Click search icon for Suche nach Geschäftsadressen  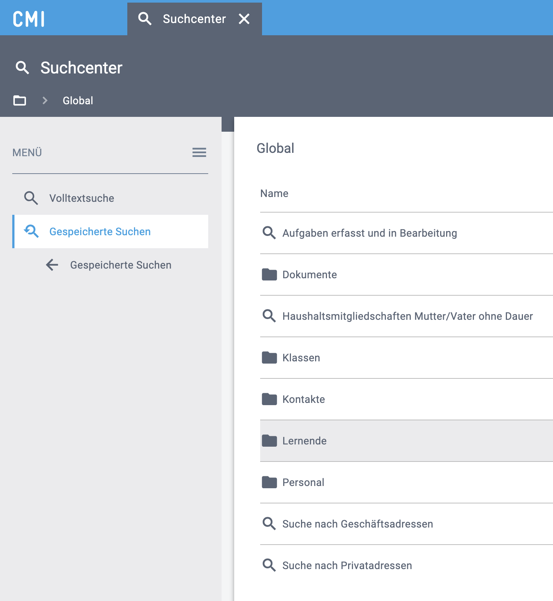click(269, 524)
